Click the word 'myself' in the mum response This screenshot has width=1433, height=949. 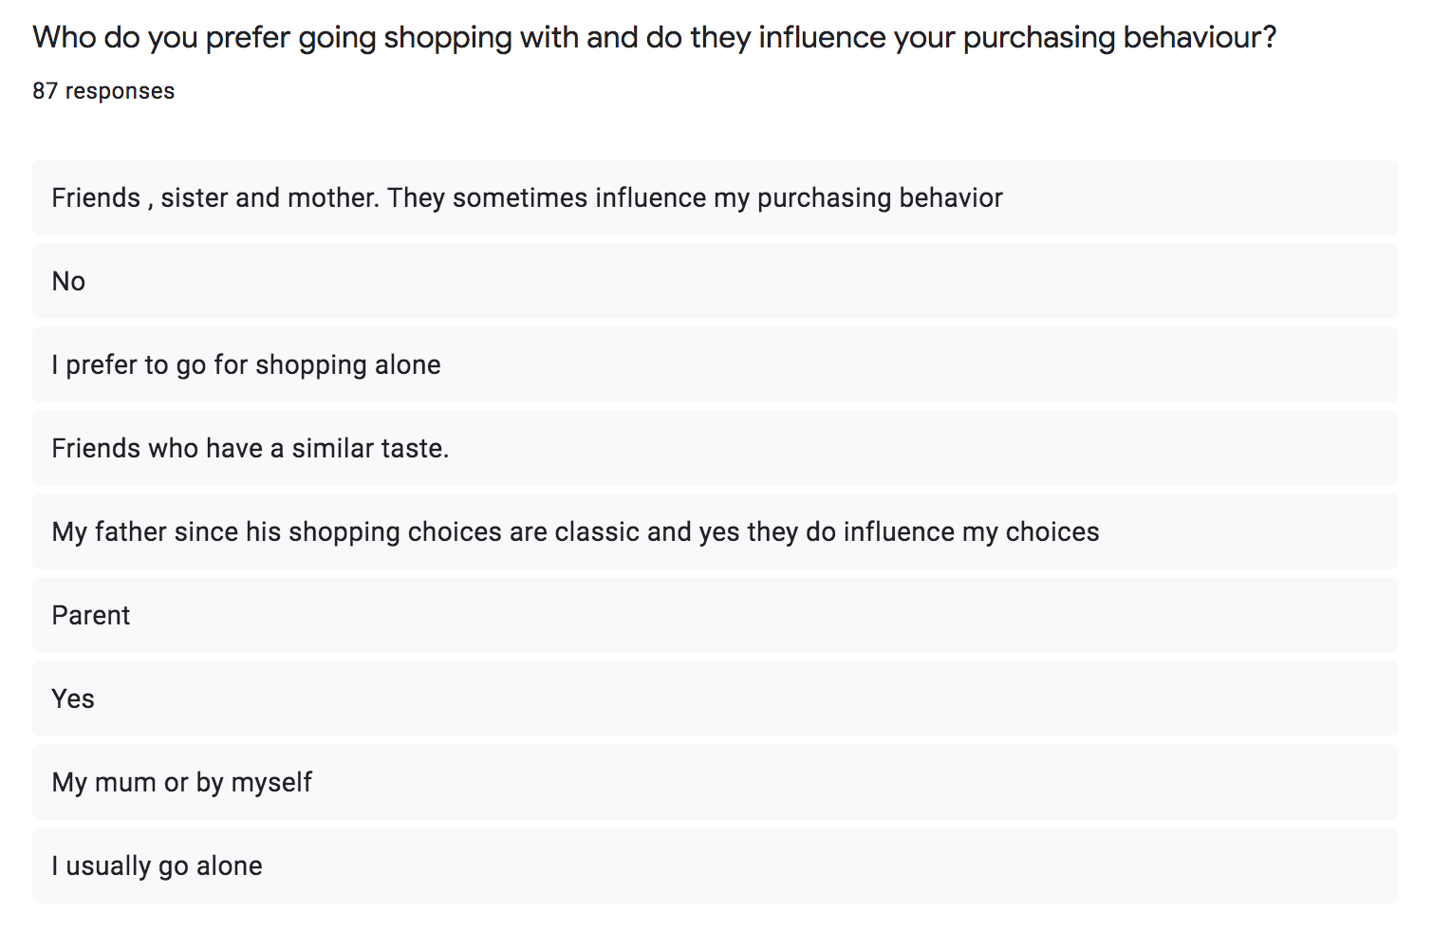tap(271, 783)
